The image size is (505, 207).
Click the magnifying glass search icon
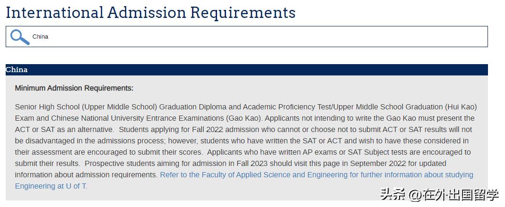pyautogui.click(x=20, y=37)
